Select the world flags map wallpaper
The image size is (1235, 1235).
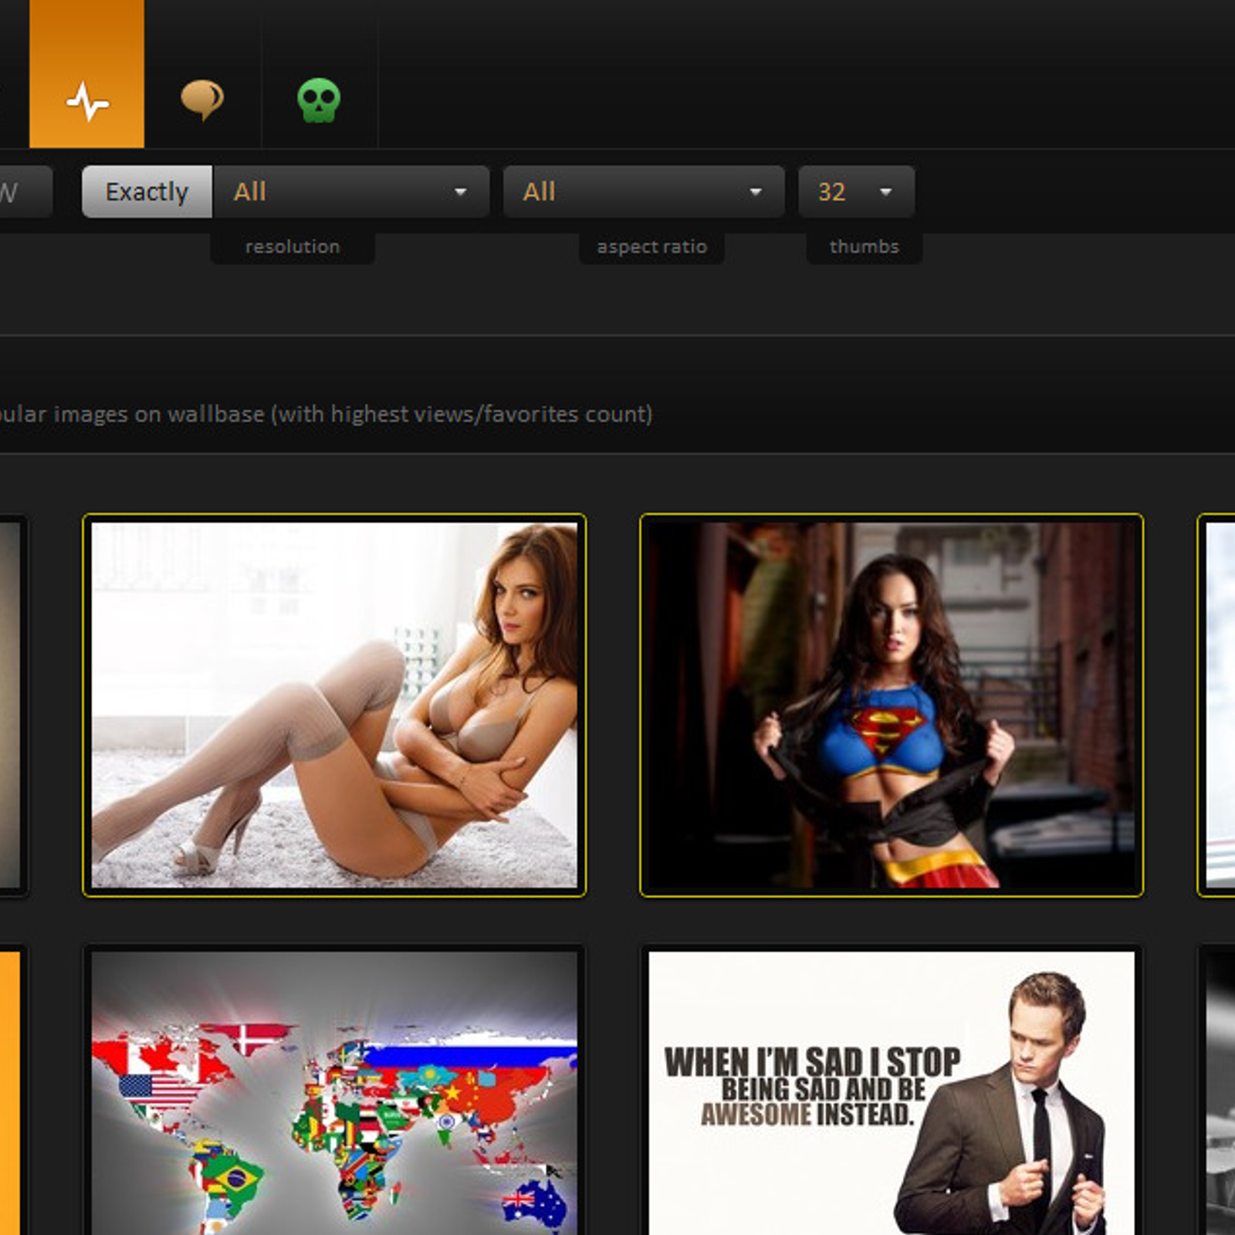tap(334, 1092)
